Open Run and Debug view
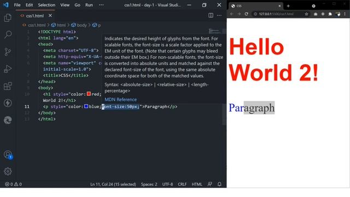Viewport: 350px width, 197px height. [8, 69]
